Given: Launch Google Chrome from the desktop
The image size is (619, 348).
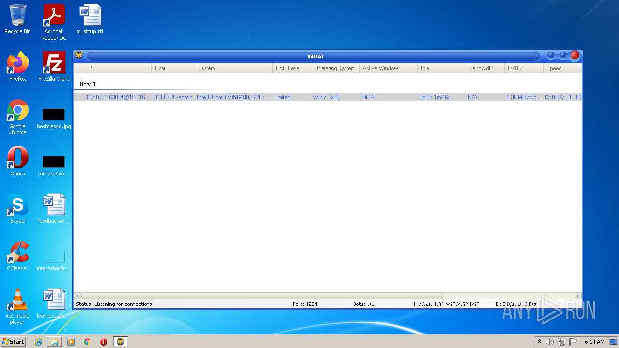Looking at the screenshot, I should point(17,117).
